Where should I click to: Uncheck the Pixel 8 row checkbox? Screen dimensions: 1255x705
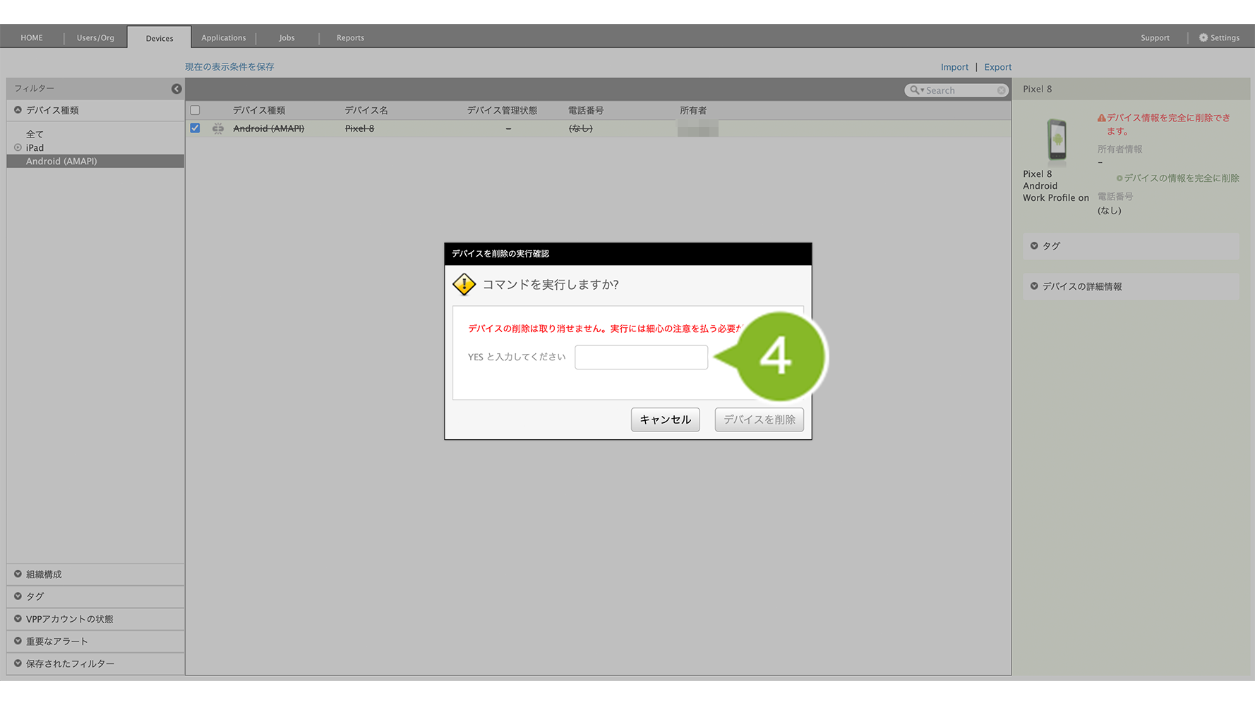click(196, 128)
